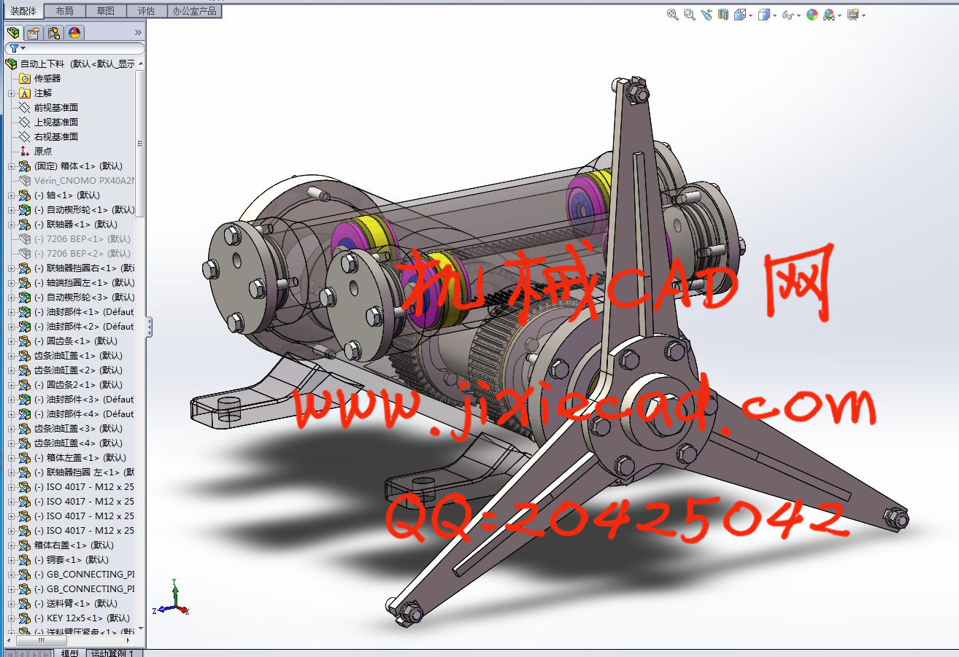Select the Zoom to Area tool
This screenshot has height=657, width=959.
689,15
